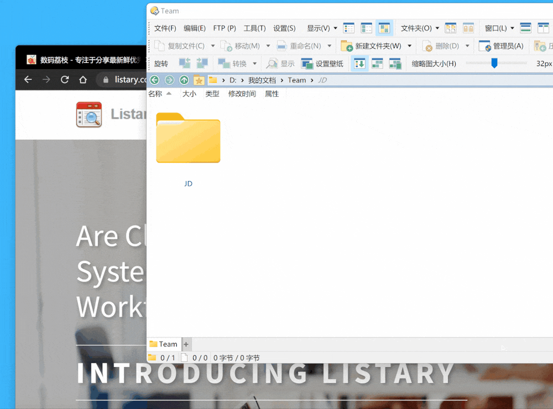Screen dimensions: 553x409
Task: Toggle the highlighted thumbnail view mode button
Action: tap(384, 28)
